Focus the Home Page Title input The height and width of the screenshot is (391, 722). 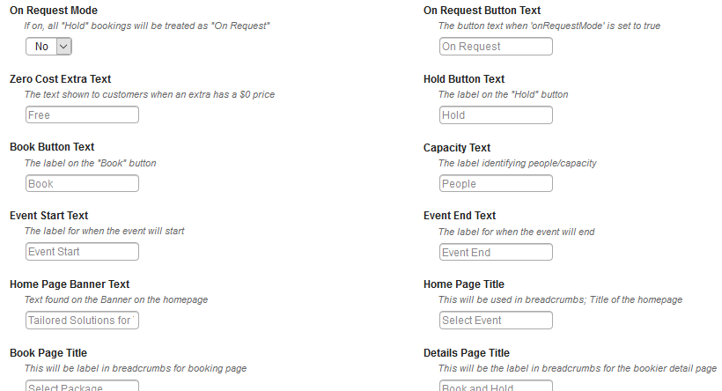click(x=496, y=320)
